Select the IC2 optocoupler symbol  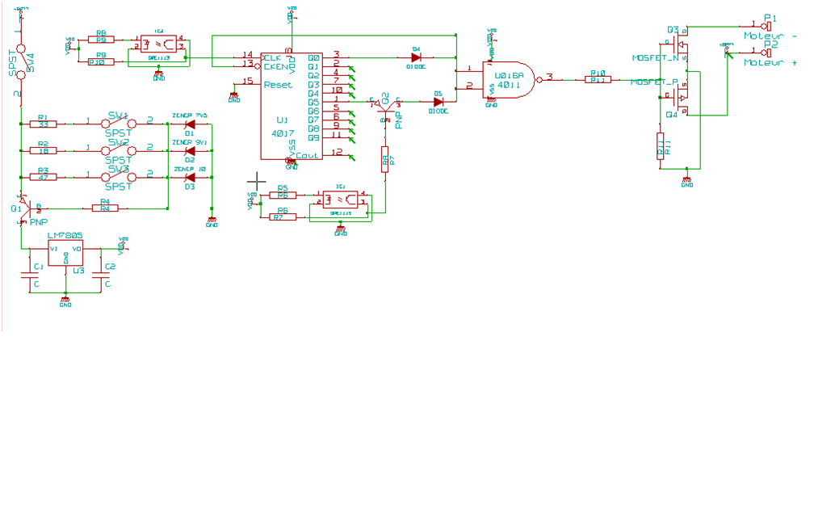tap(158, 44)
